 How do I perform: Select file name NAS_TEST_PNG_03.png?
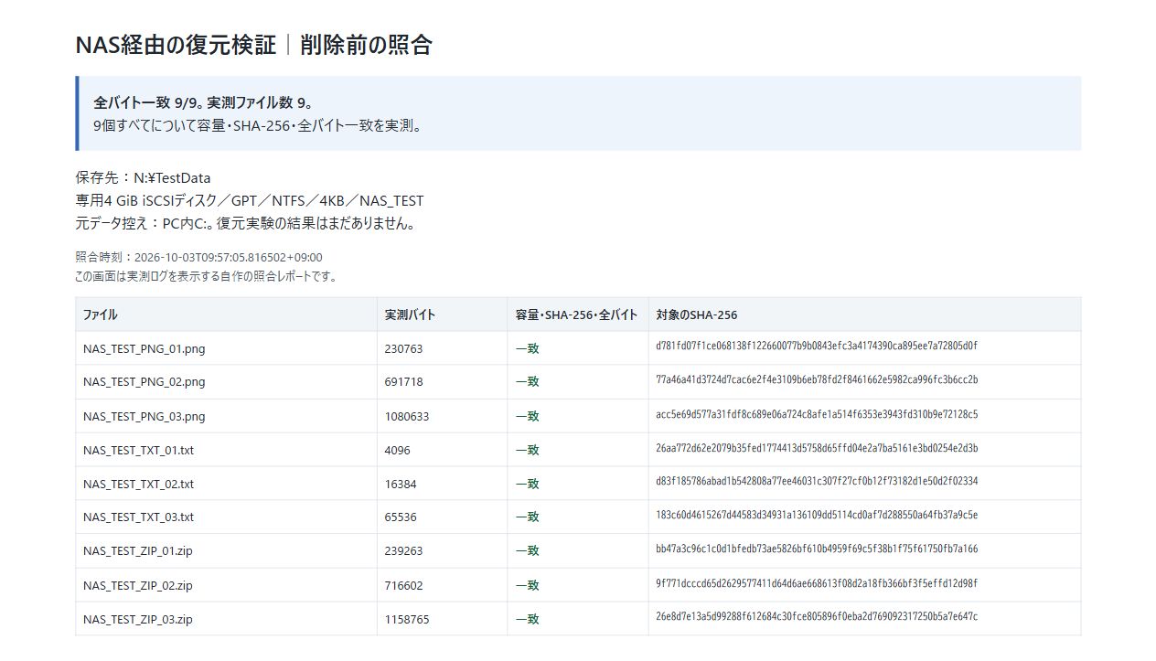point(144,416)
